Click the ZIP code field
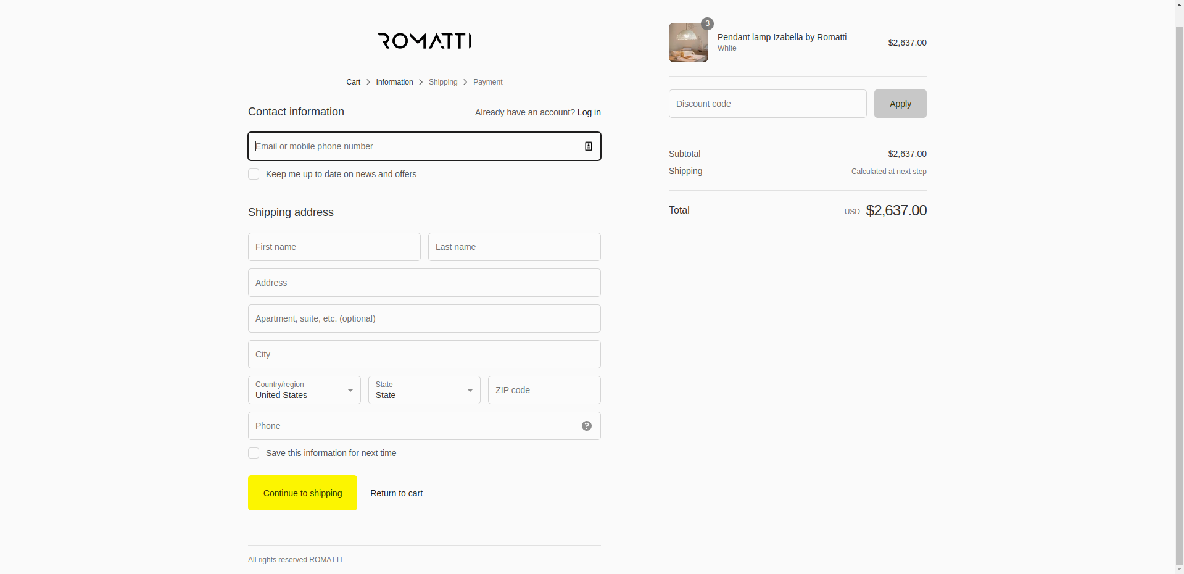This screenshot has width=1184, height=574. pos(543,390)
